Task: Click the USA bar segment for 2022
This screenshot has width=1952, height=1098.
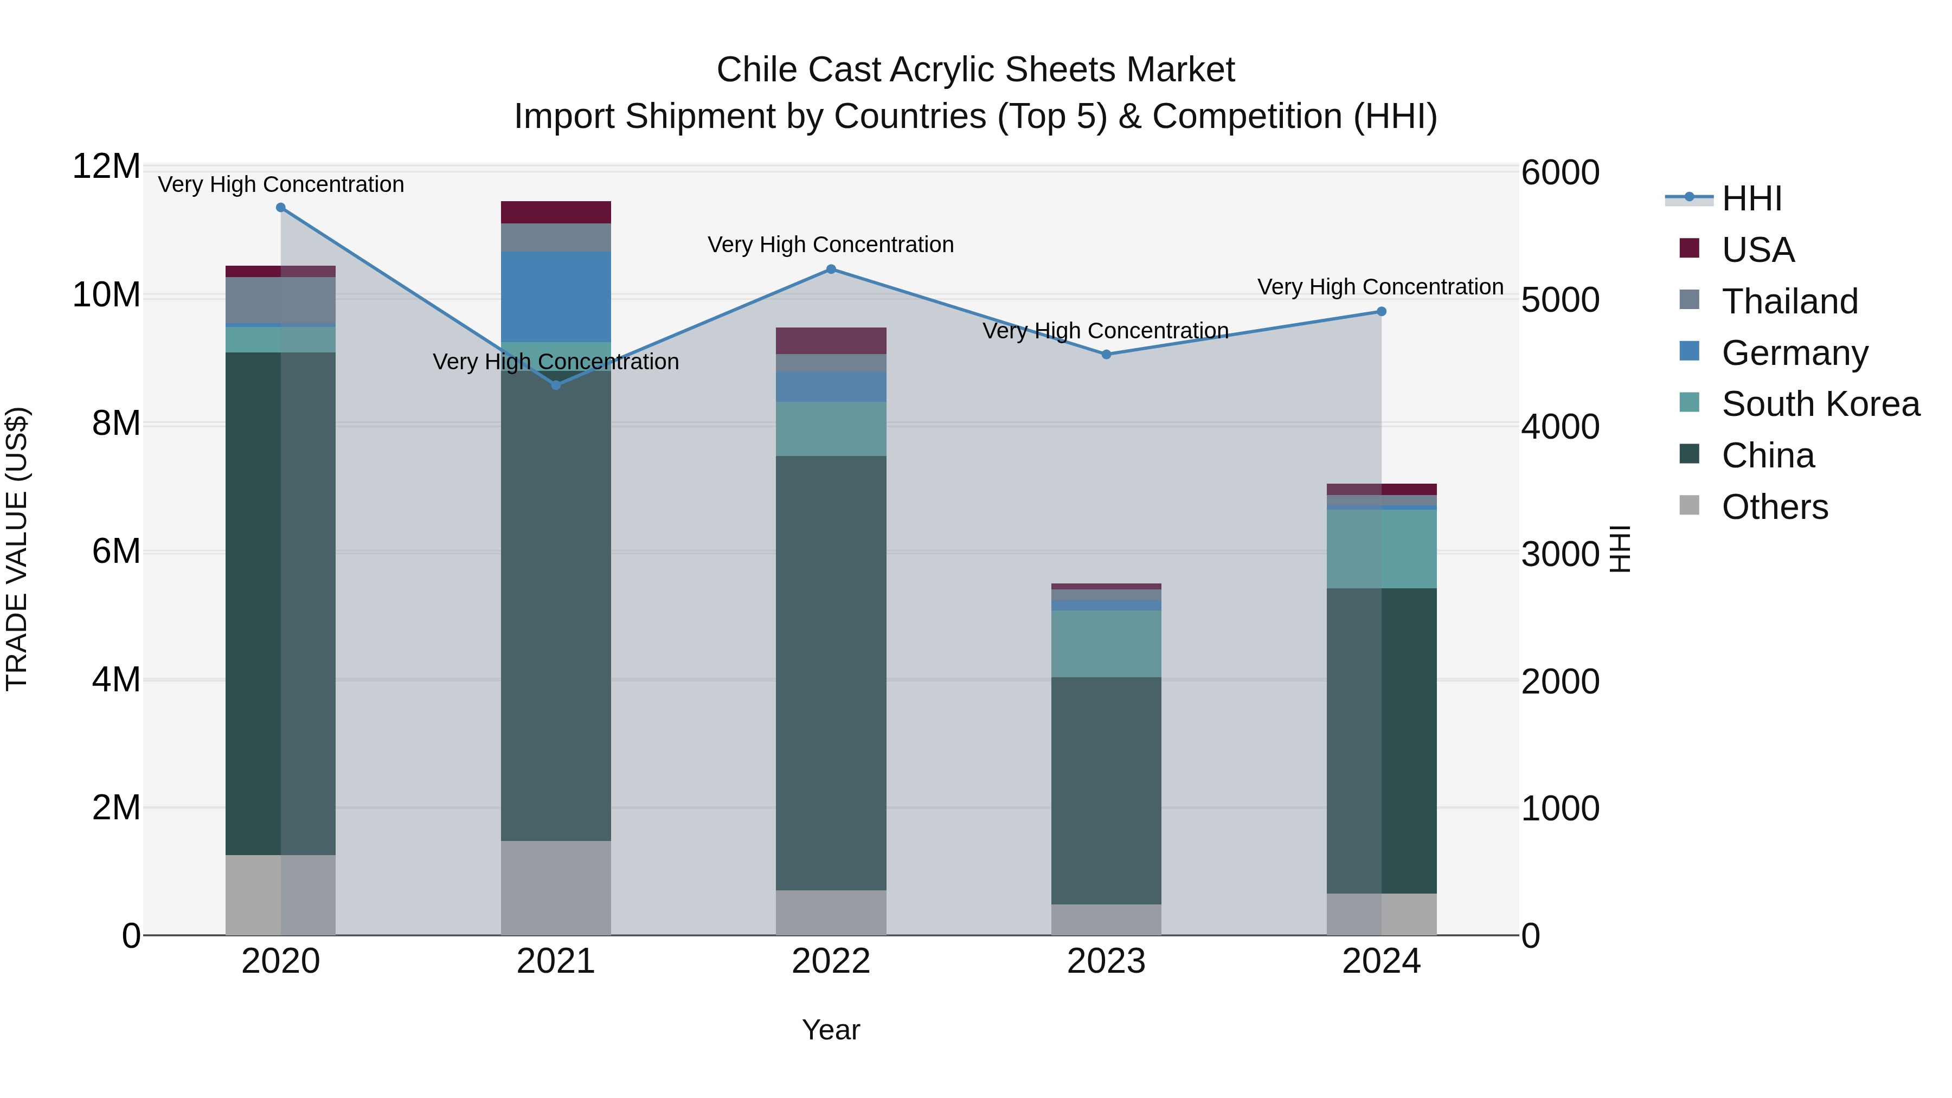Action: (x=831, y=341)
